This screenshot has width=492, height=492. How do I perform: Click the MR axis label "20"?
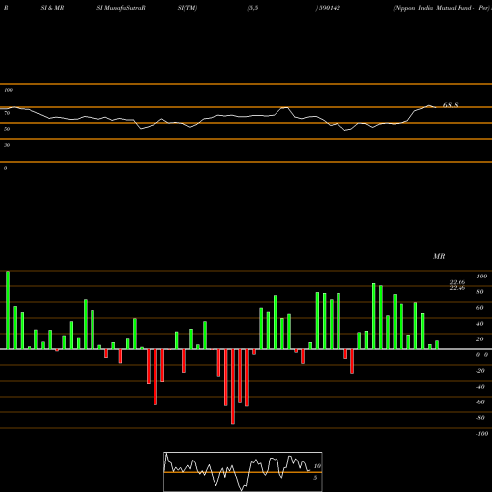pos(480,339)
